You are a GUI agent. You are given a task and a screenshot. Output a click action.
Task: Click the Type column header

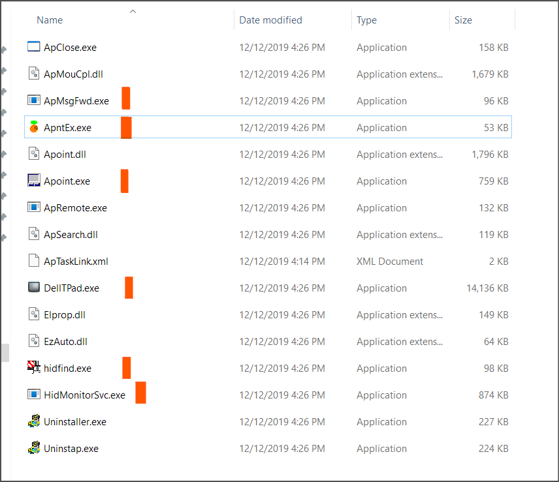point(366,20)
